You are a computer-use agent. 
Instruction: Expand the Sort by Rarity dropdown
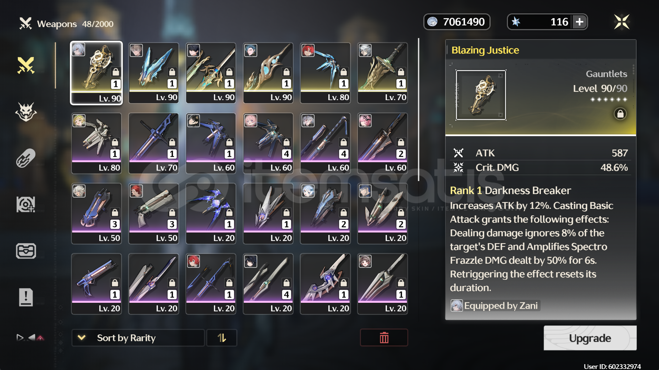tap(138, 338)
